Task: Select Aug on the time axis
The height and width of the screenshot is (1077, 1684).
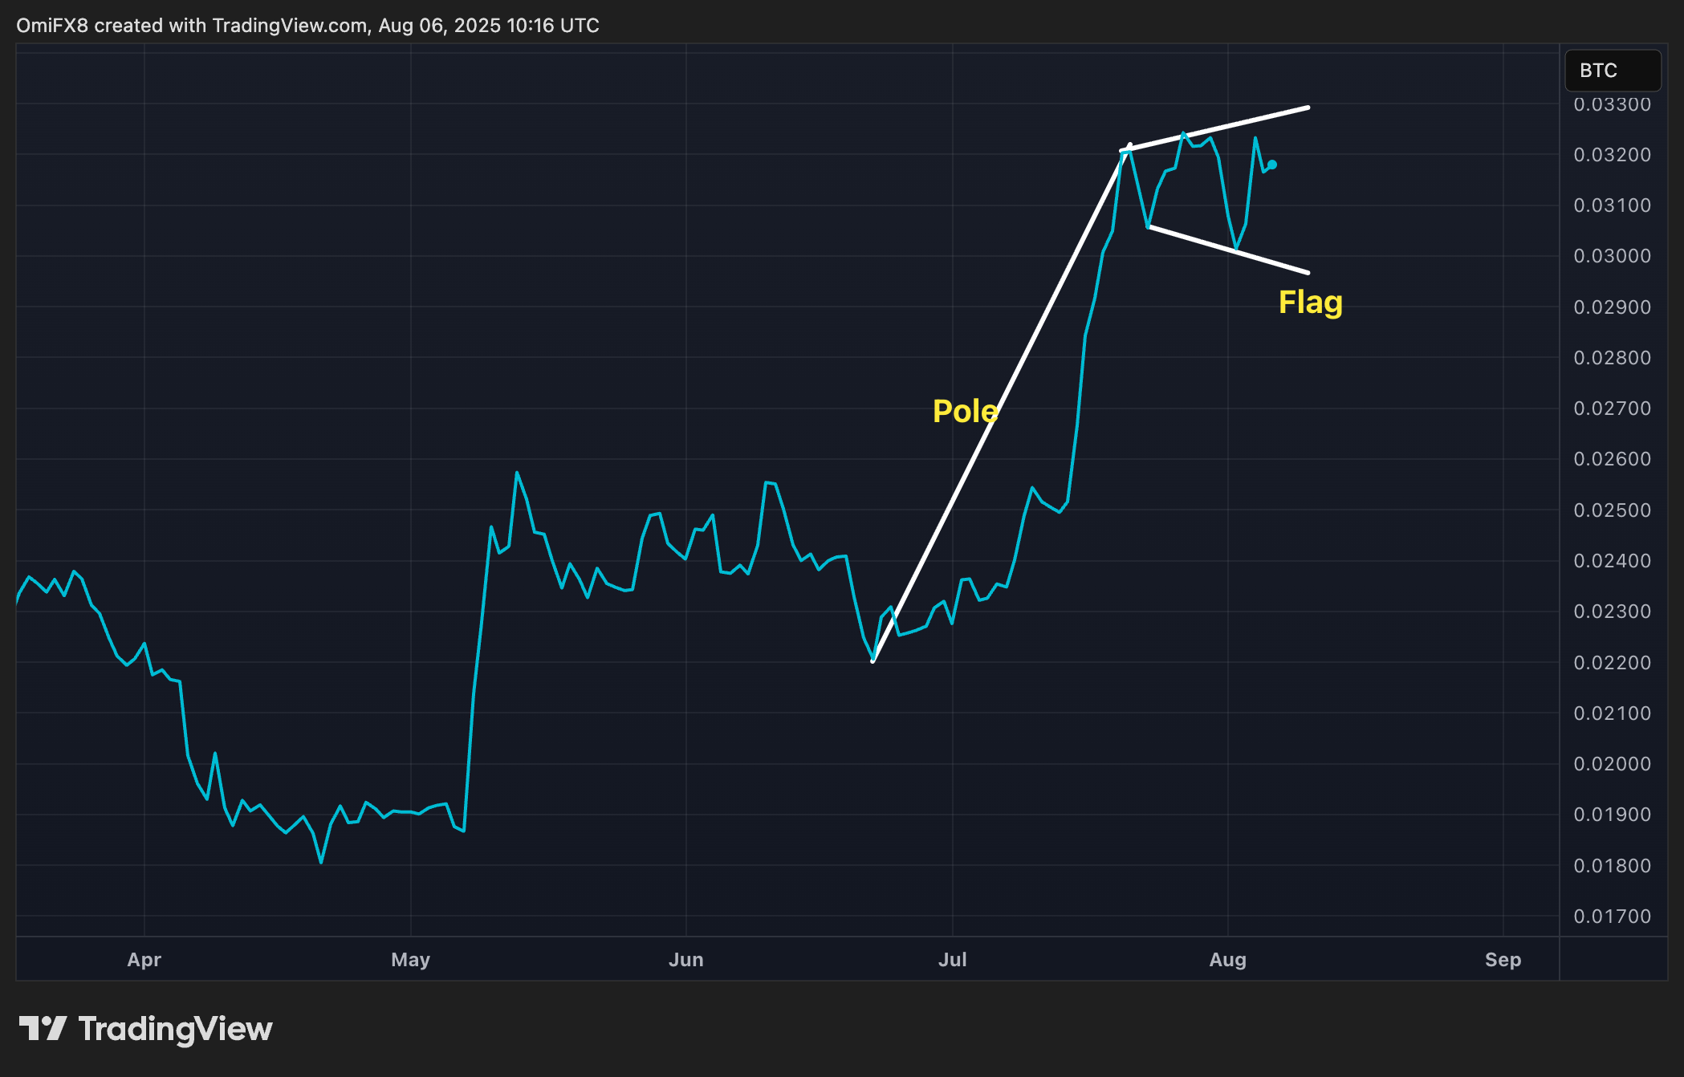Action: (1228, 960)
